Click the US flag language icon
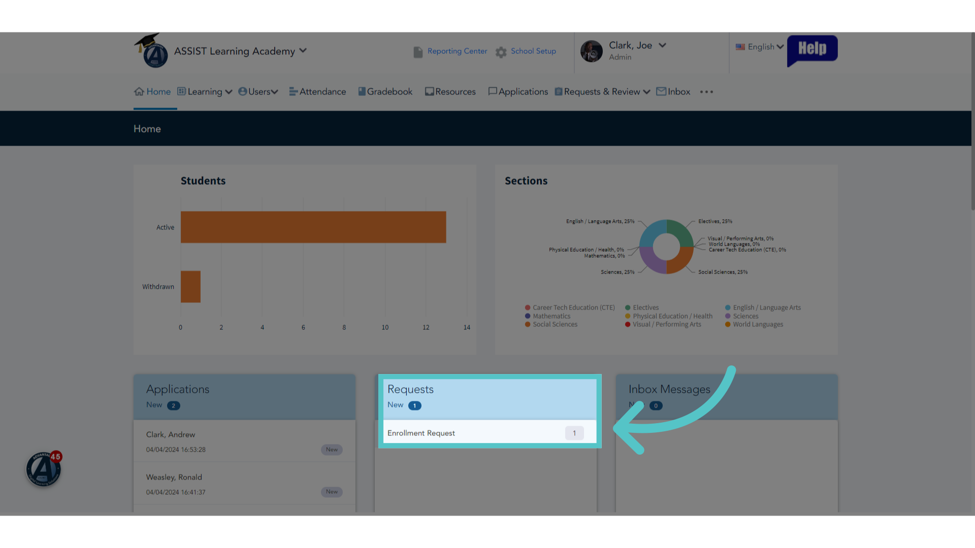 [740, 47]
